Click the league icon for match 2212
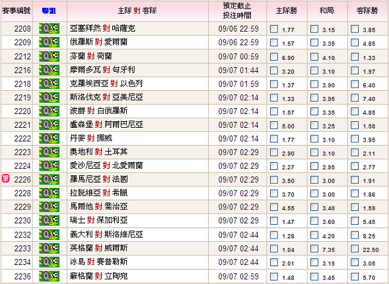389x284 pixels. [49, 57]
